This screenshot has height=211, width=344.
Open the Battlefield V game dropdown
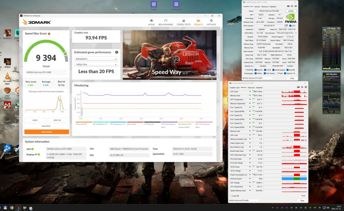(96, 59)
